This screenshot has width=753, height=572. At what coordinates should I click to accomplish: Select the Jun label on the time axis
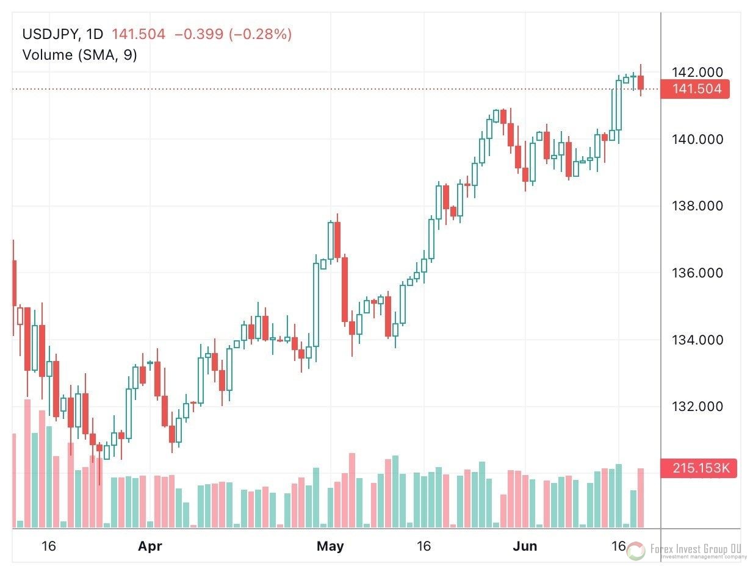click(525, 546)
